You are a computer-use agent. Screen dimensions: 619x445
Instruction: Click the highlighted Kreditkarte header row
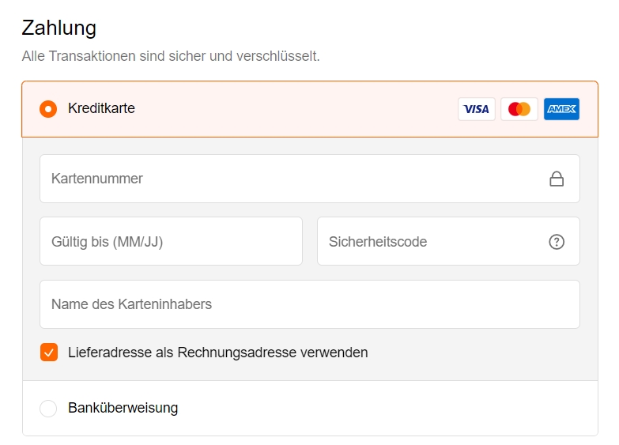(x=310, y=109)
